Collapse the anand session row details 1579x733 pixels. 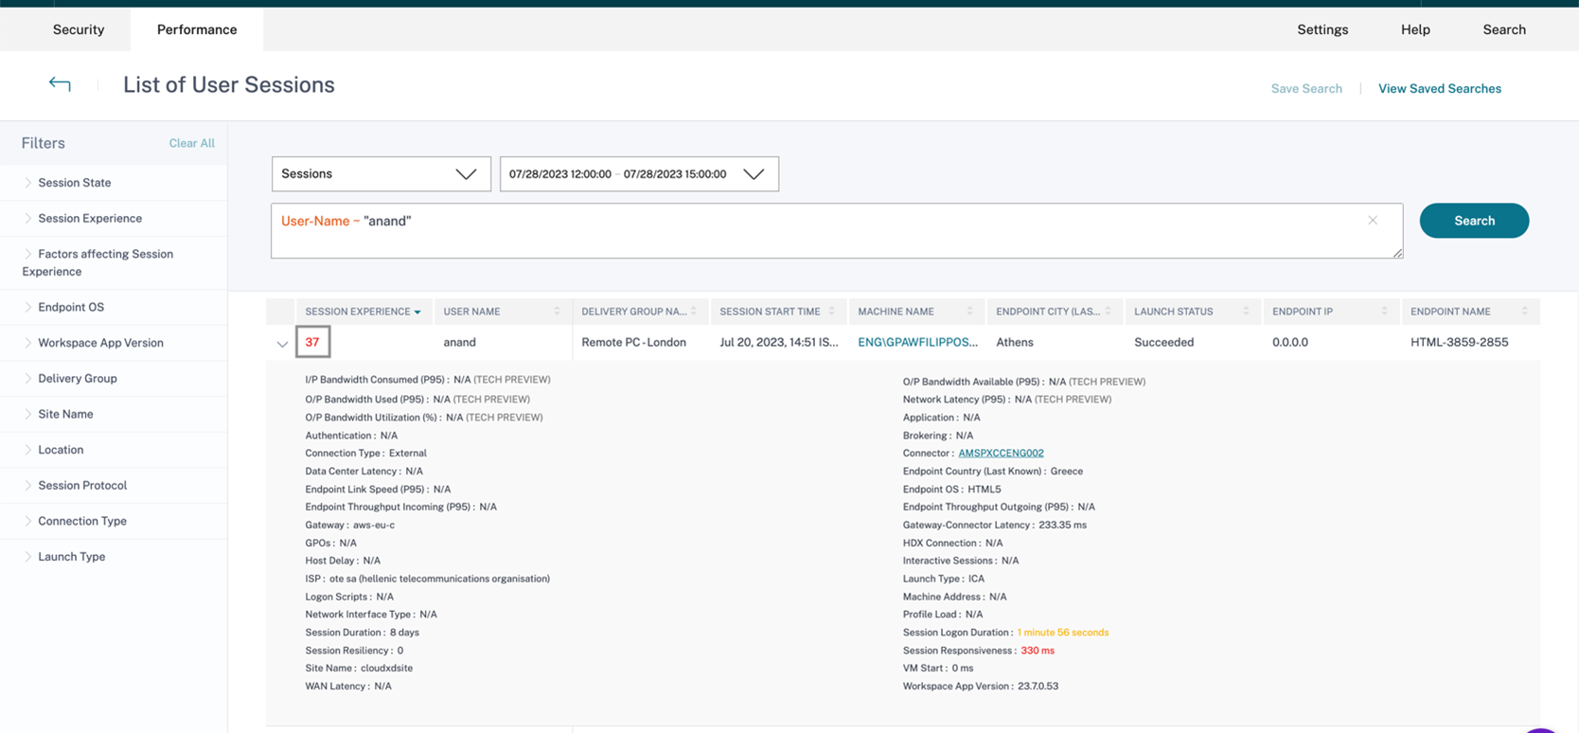282,344
